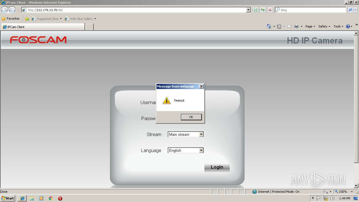
Task: Expand the Home button dropdown arrow
Action: click(274, 27)
